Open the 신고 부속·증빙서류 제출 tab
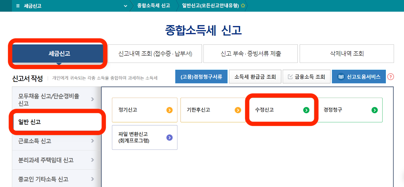 [x=251, y=54]
